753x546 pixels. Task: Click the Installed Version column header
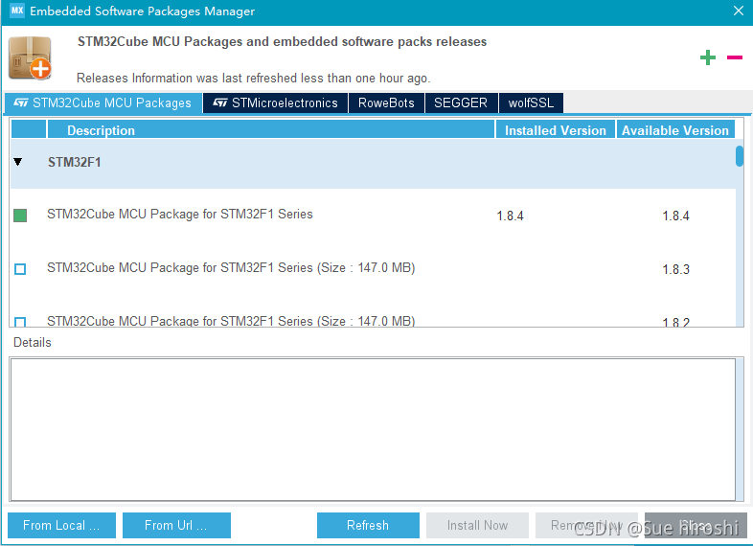[556, 129]
